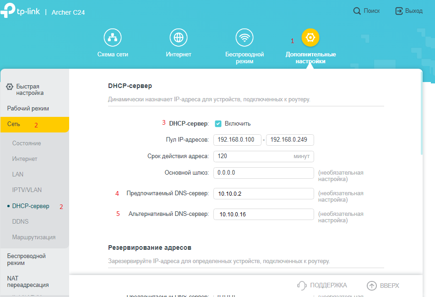
Task: Select Быстрая настройка in sidebar
Action: pyautogui.click(x=30, y=90)
